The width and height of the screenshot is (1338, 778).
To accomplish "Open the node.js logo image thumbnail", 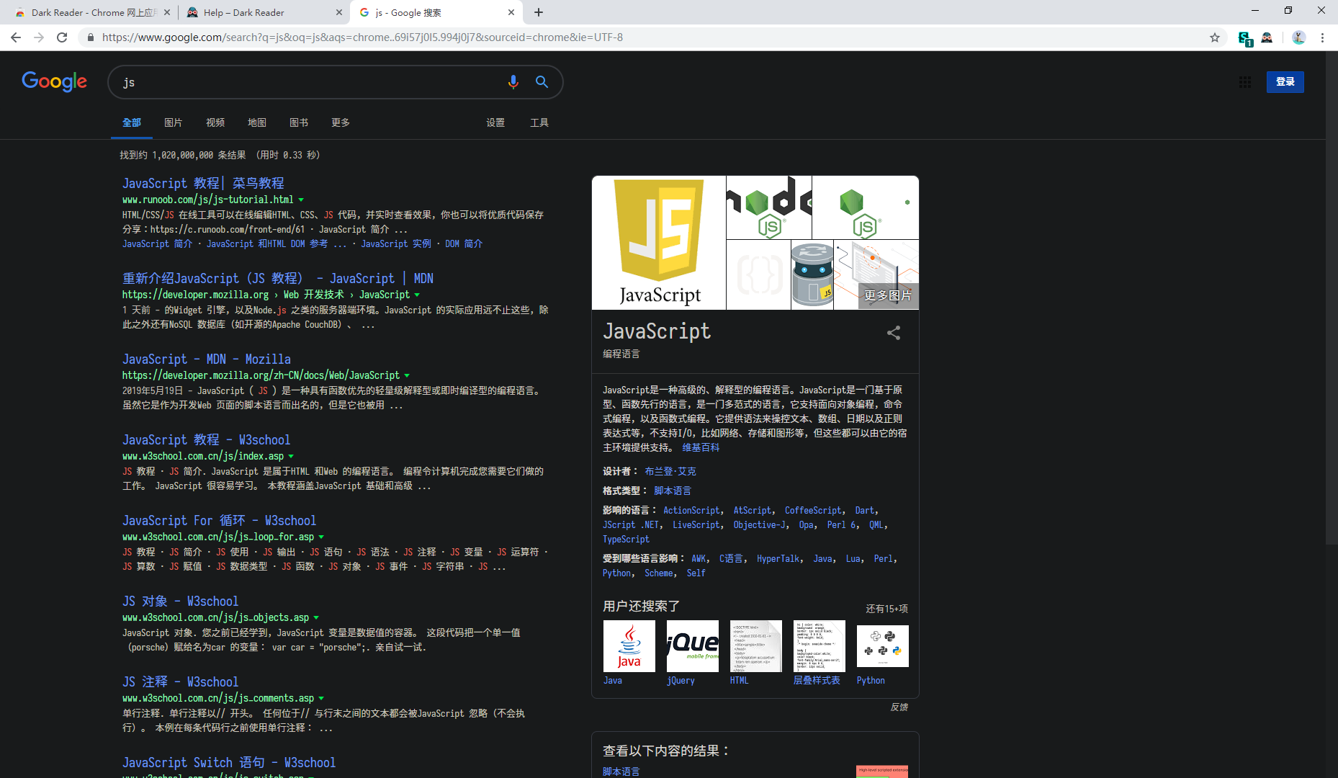I will click(x=769, y=207).
